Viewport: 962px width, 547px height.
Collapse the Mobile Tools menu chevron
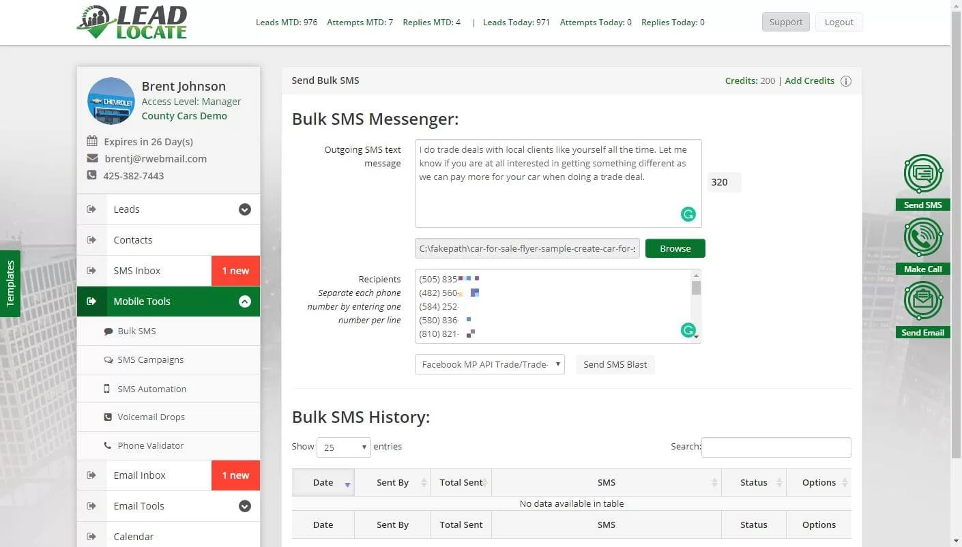coord(245,301)
